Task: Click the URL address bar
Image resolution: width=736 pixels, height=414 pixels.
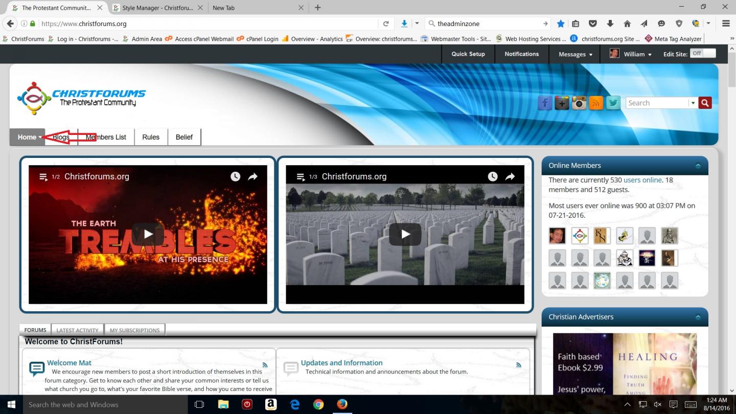Action: [x=209, y=24]
